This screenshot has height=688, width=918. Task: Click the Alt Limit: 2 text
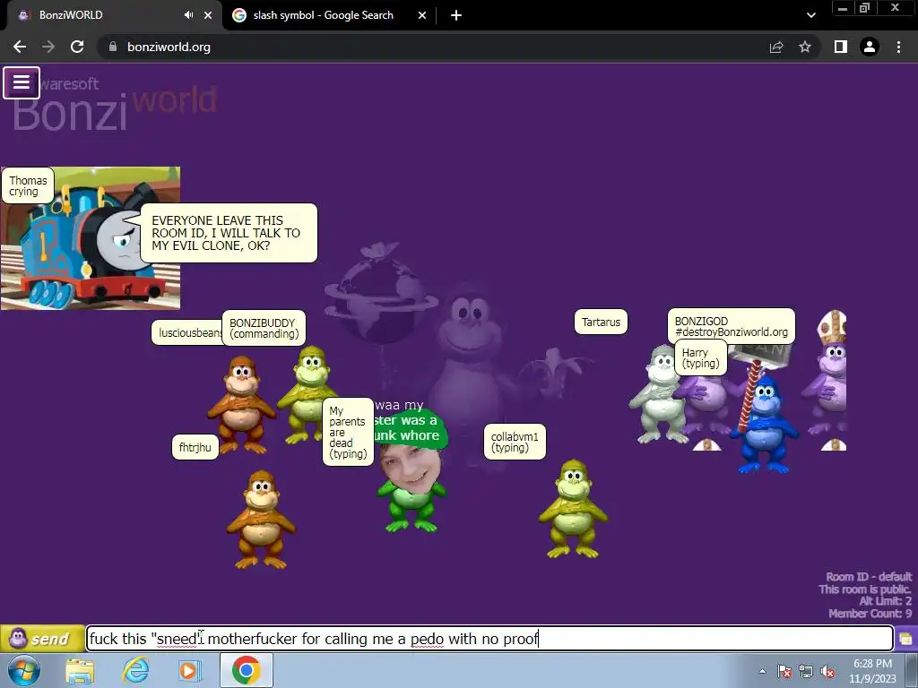pyautogui.click(x=885, y=601)
